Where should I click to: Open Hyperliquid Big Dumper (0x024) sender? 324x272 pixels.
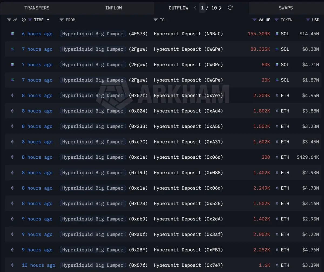(104, 111)
